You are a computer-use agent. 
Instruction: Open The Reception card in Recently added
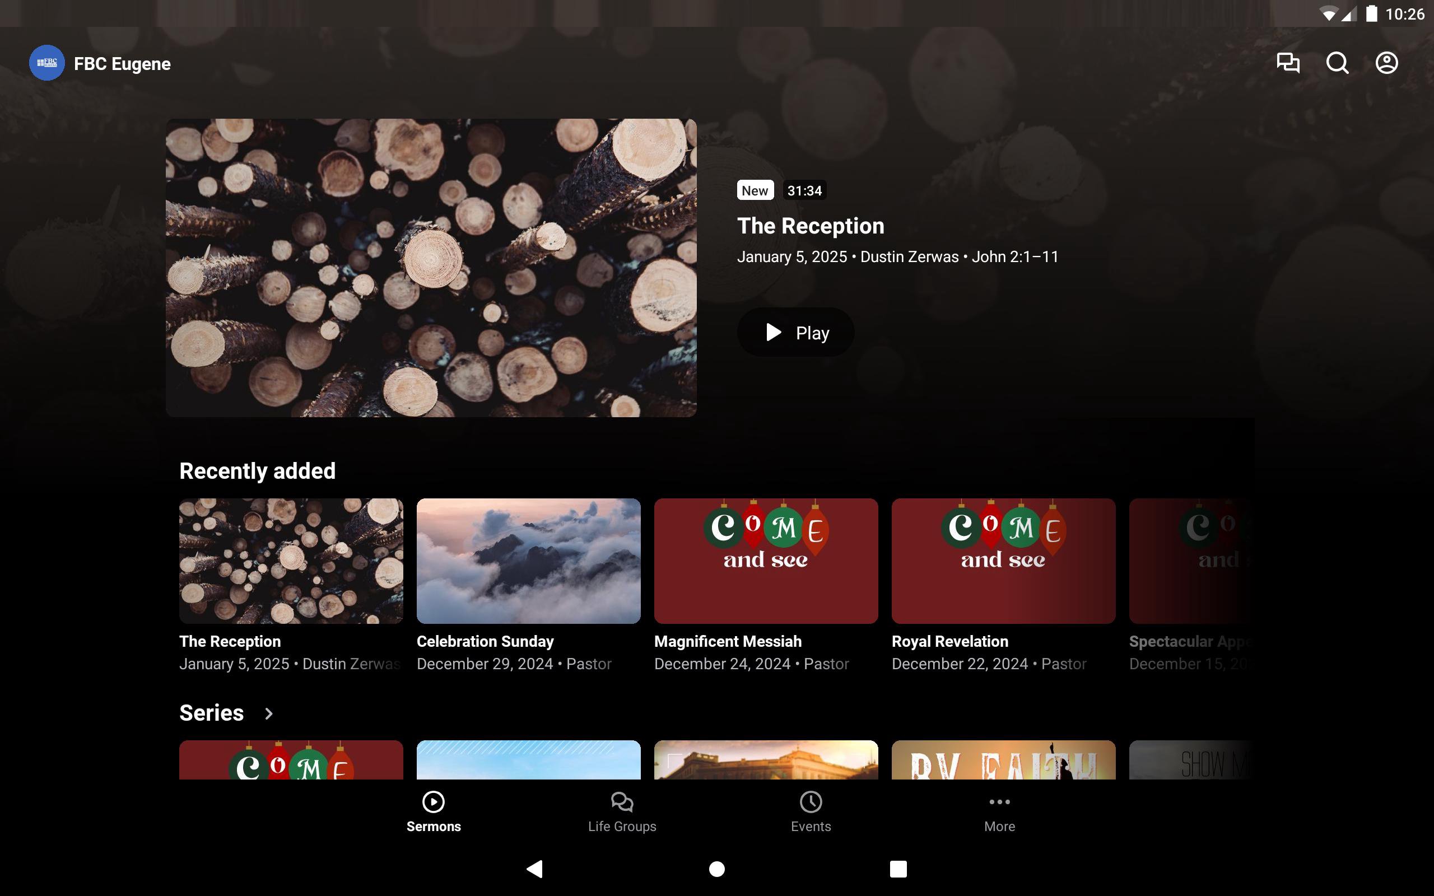coord(291,561)
